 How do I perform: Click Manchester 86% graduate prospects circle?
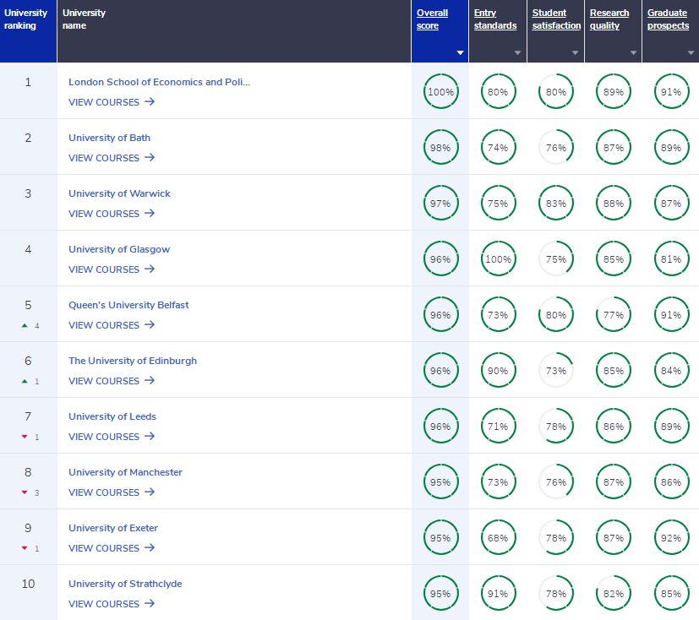pos(671,482)
